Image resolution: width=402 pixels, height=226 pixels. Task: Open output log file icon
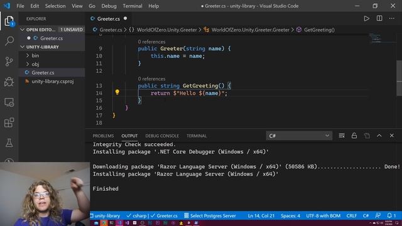(x=367, y=136)
